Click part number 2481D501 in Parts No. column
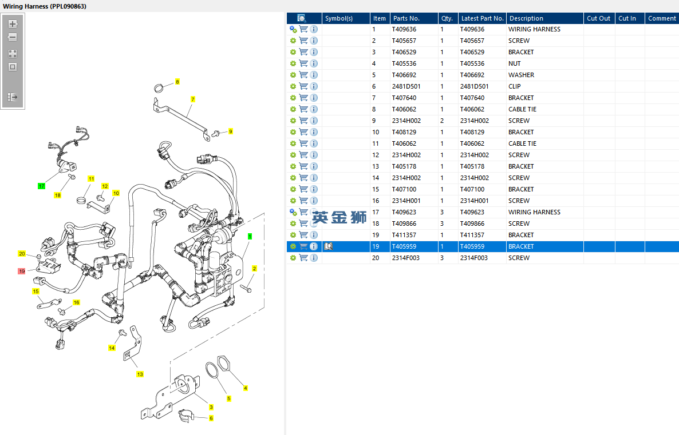This screenshot has height=435, width=679. coord(406,86)
